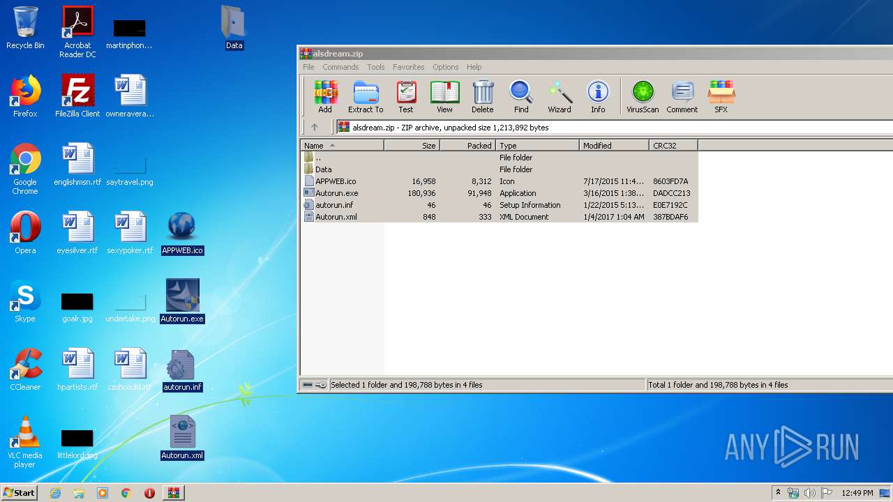Start VirusScan on the archive
Screen dimensions: 893x502
(x=643, y=97)
